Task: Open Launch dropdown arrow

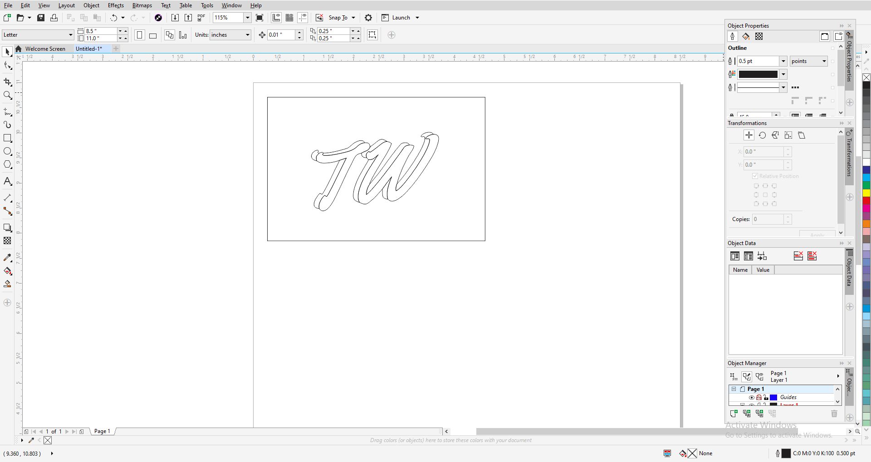Action: coord(417,18)
